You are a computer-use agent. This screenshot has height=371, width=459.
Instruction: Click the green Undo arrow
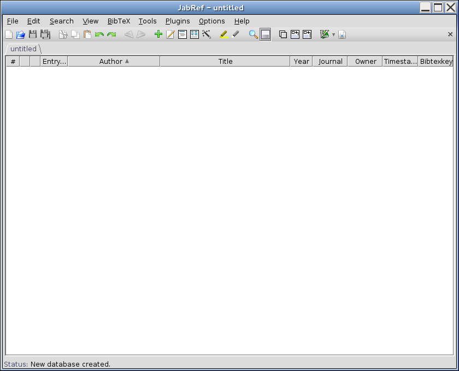point(99,34)
